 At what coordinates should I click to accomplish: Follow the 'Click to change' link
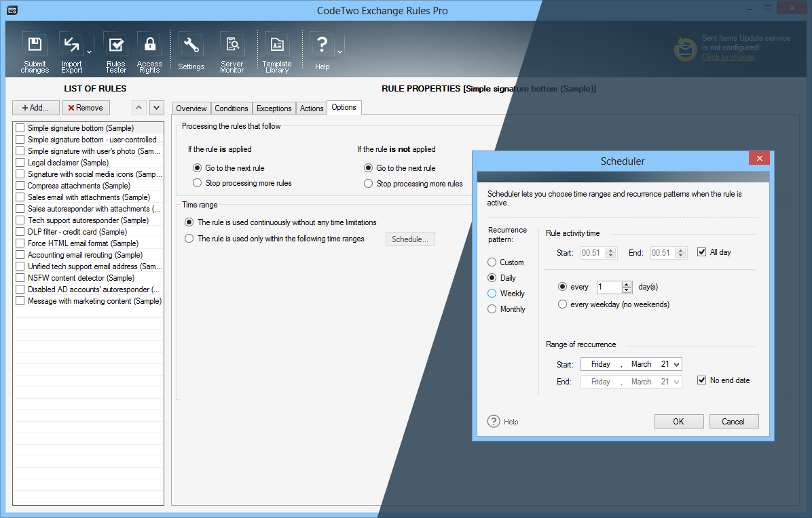click(x=728, y=57)
